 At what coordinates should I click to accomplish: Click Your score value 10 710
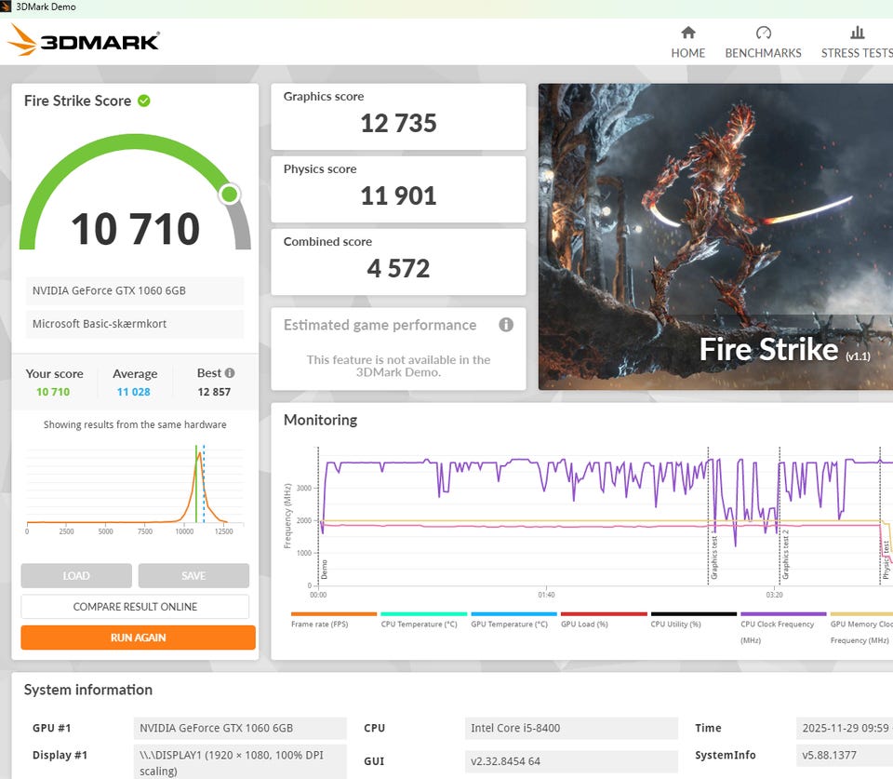tap(53, 392)
